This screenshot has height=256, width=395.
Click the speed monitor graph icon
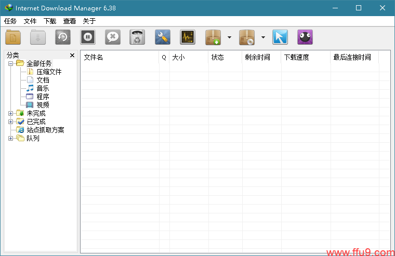tap(188, 37)
